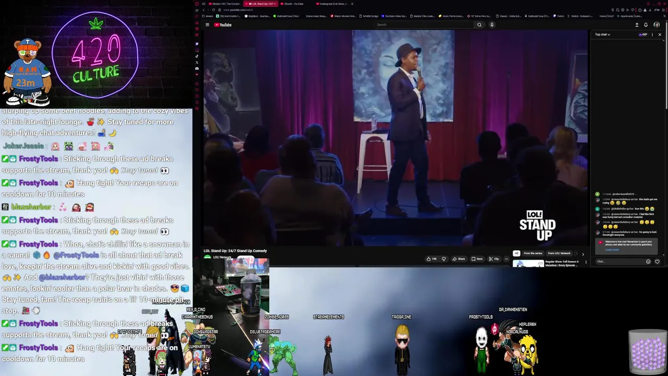Advance filter chips with right arrow
Viewport: 668px width, 376px height.
583,254
